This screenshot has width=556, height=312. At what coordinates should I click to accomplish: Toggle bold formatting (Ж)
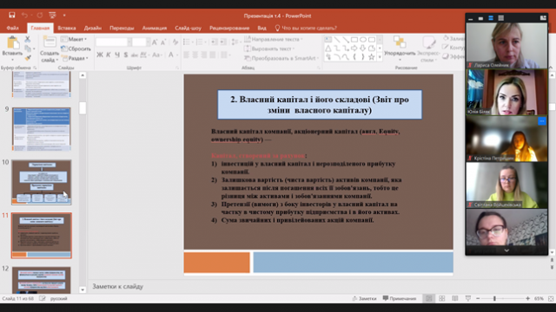(x=100, y=55)
